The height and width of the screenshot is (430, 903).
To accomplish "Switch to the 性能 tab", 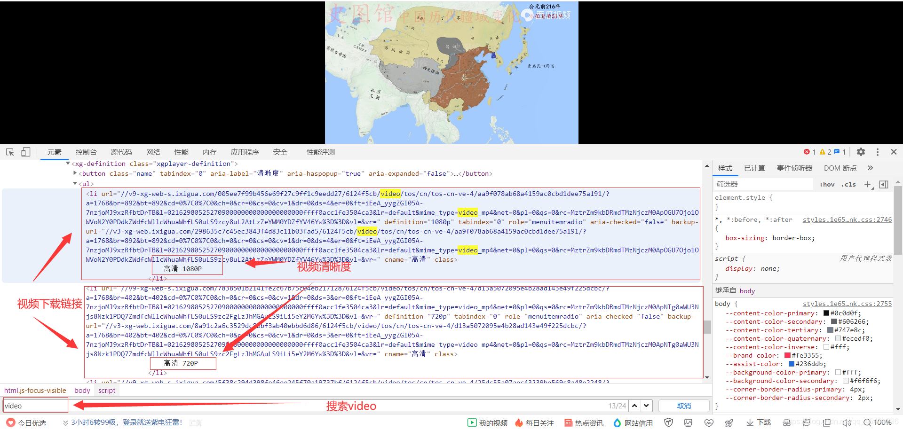I will pos(181,152).
